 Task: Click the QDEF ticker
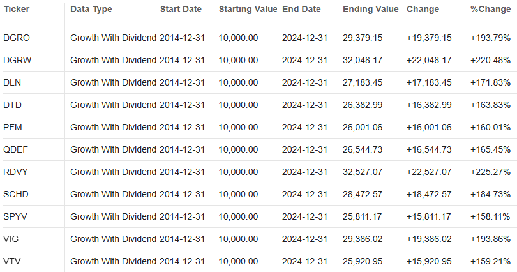[x=15, y=149]
